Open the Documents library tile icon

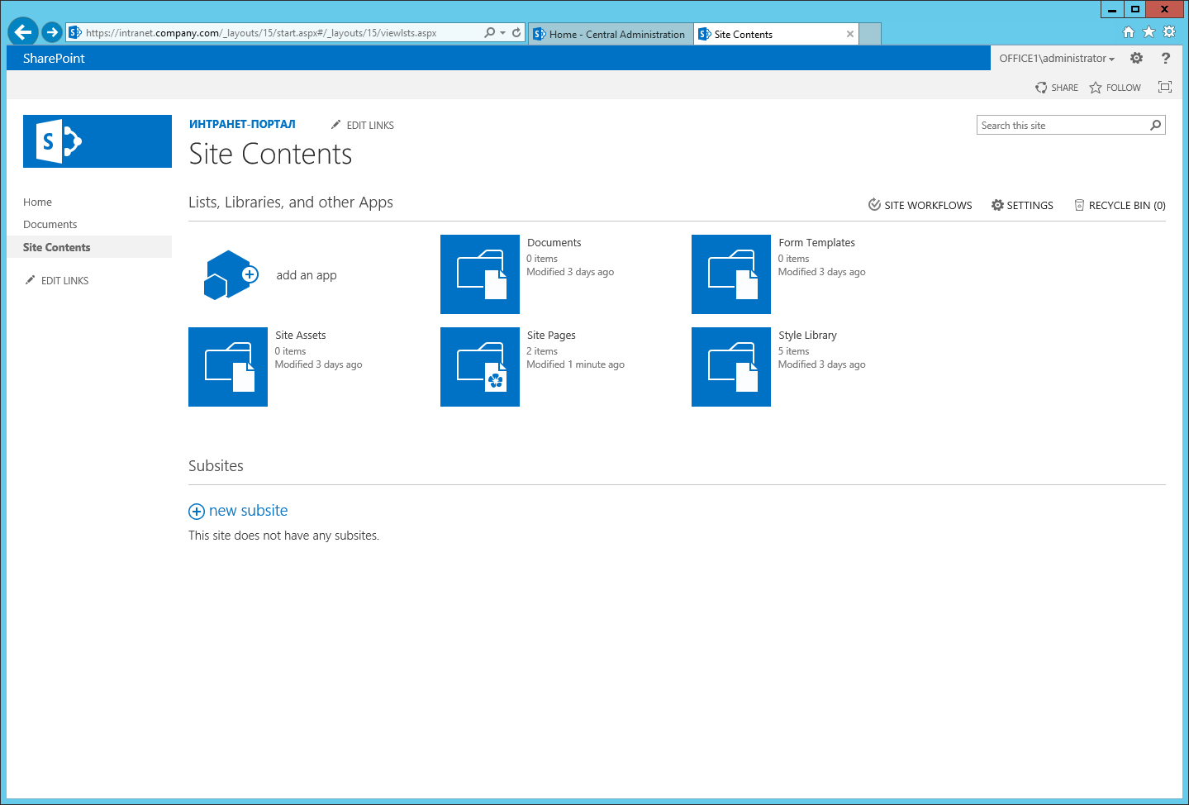(480, 274)
